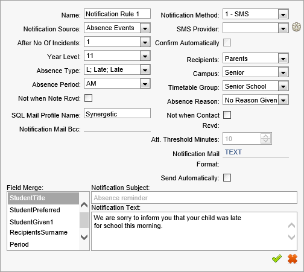Enable Send Automatically checkbox
Viewport: 304px width, 272px height.
click(227, 178)
